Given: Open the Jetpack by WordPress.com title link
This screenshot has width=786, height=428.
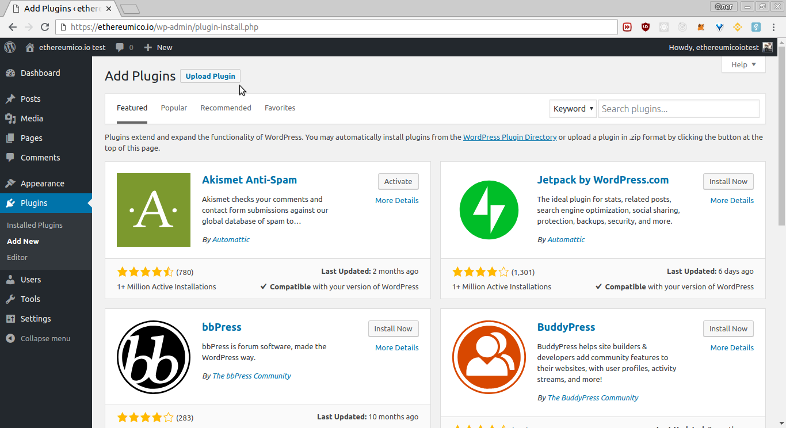Looking at the screenshot, I should (603, 179).
